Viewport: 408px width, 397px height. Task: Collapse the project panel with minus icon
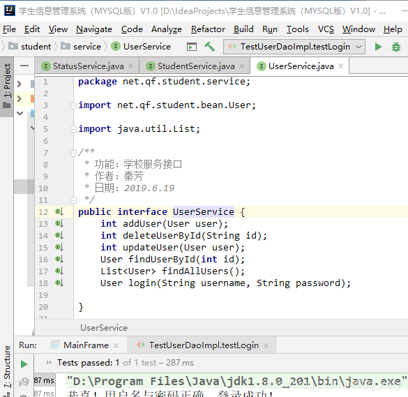[24, 66]
